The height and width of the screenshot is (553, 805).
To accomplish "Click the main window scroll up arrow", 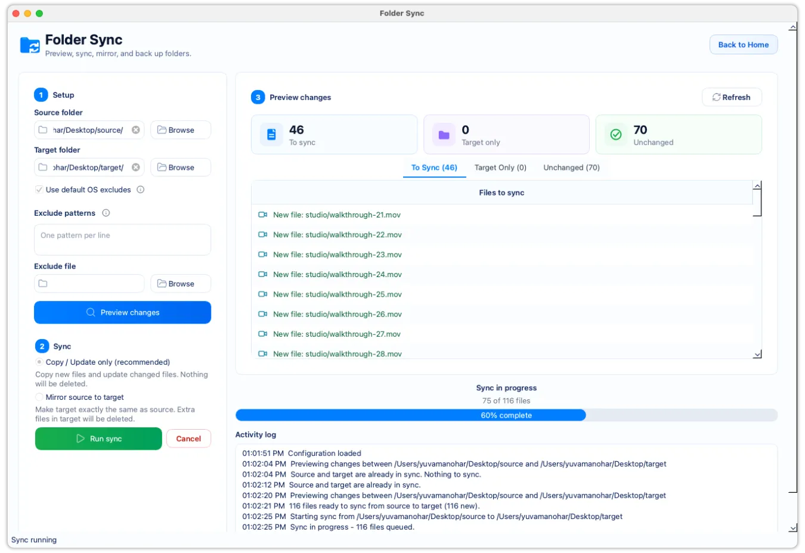I will 793,27.
